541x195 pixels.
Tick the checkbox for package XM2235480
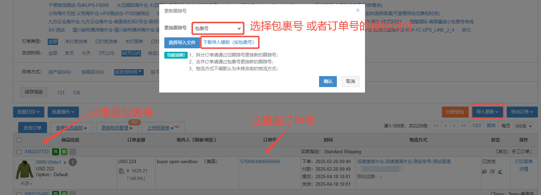coord(19,194)
